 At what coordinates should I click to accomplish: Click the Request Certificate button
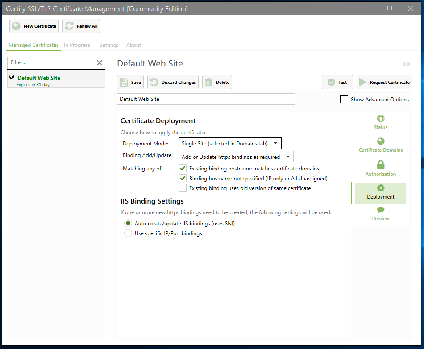pos(385,82)
